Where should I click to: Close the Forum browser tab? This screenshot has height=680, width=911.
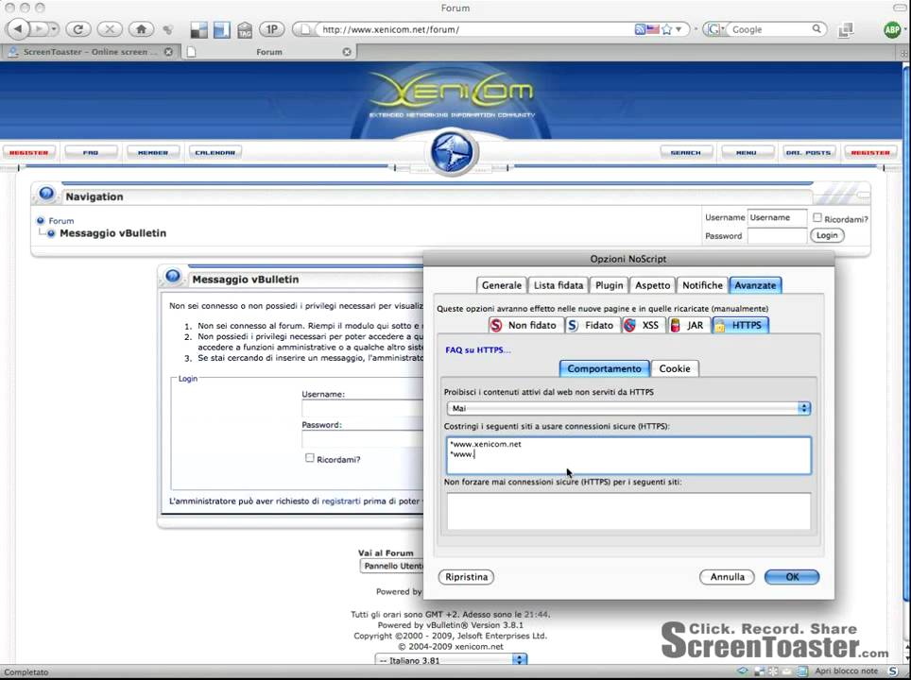347,52
